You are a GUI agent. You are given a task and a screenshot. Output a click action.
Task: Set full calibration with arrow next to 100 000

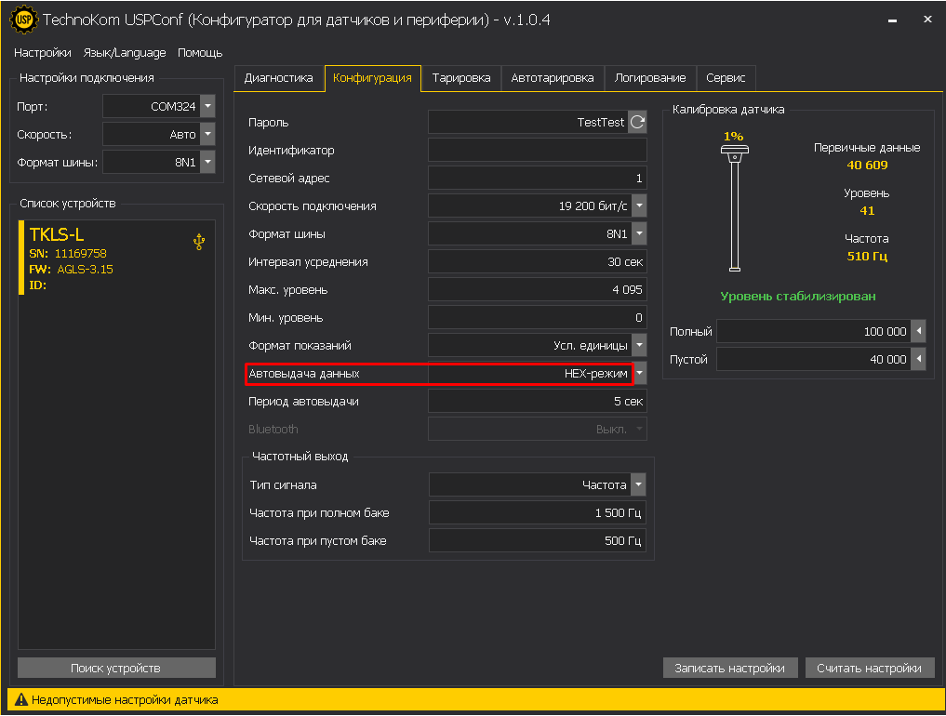click(918, 331)
